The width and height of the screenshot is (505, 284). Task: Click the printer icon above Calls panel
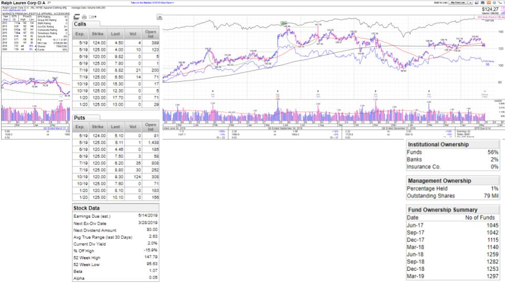pos(84,17)
